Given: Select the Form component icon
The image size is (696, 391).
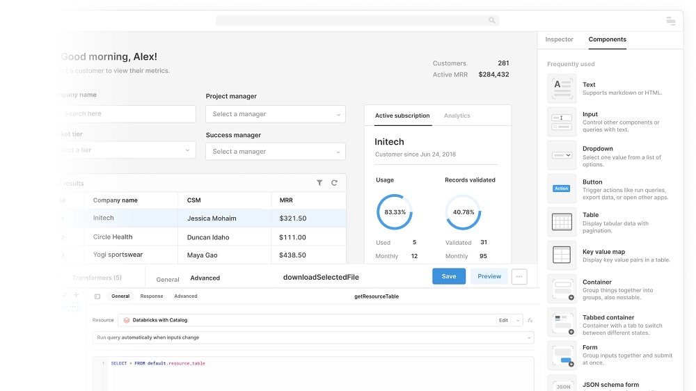Looking at the screenshot, I should [x=562, y=356].
